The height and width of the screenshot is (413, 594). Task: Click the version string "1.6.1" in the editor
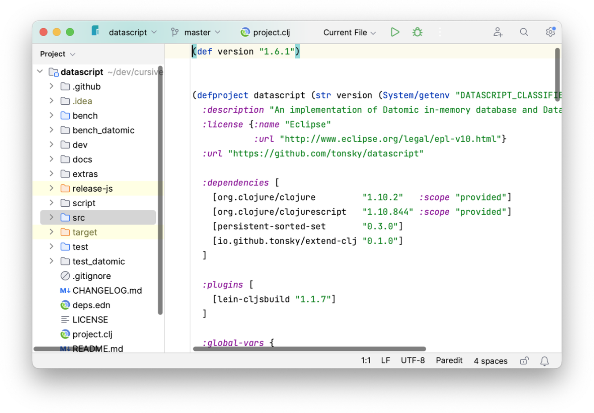coord(277,51)
